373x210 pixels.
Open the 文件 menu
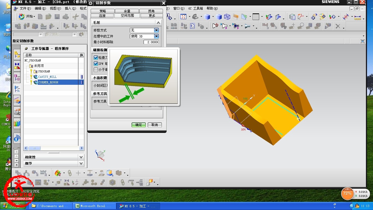25,8
